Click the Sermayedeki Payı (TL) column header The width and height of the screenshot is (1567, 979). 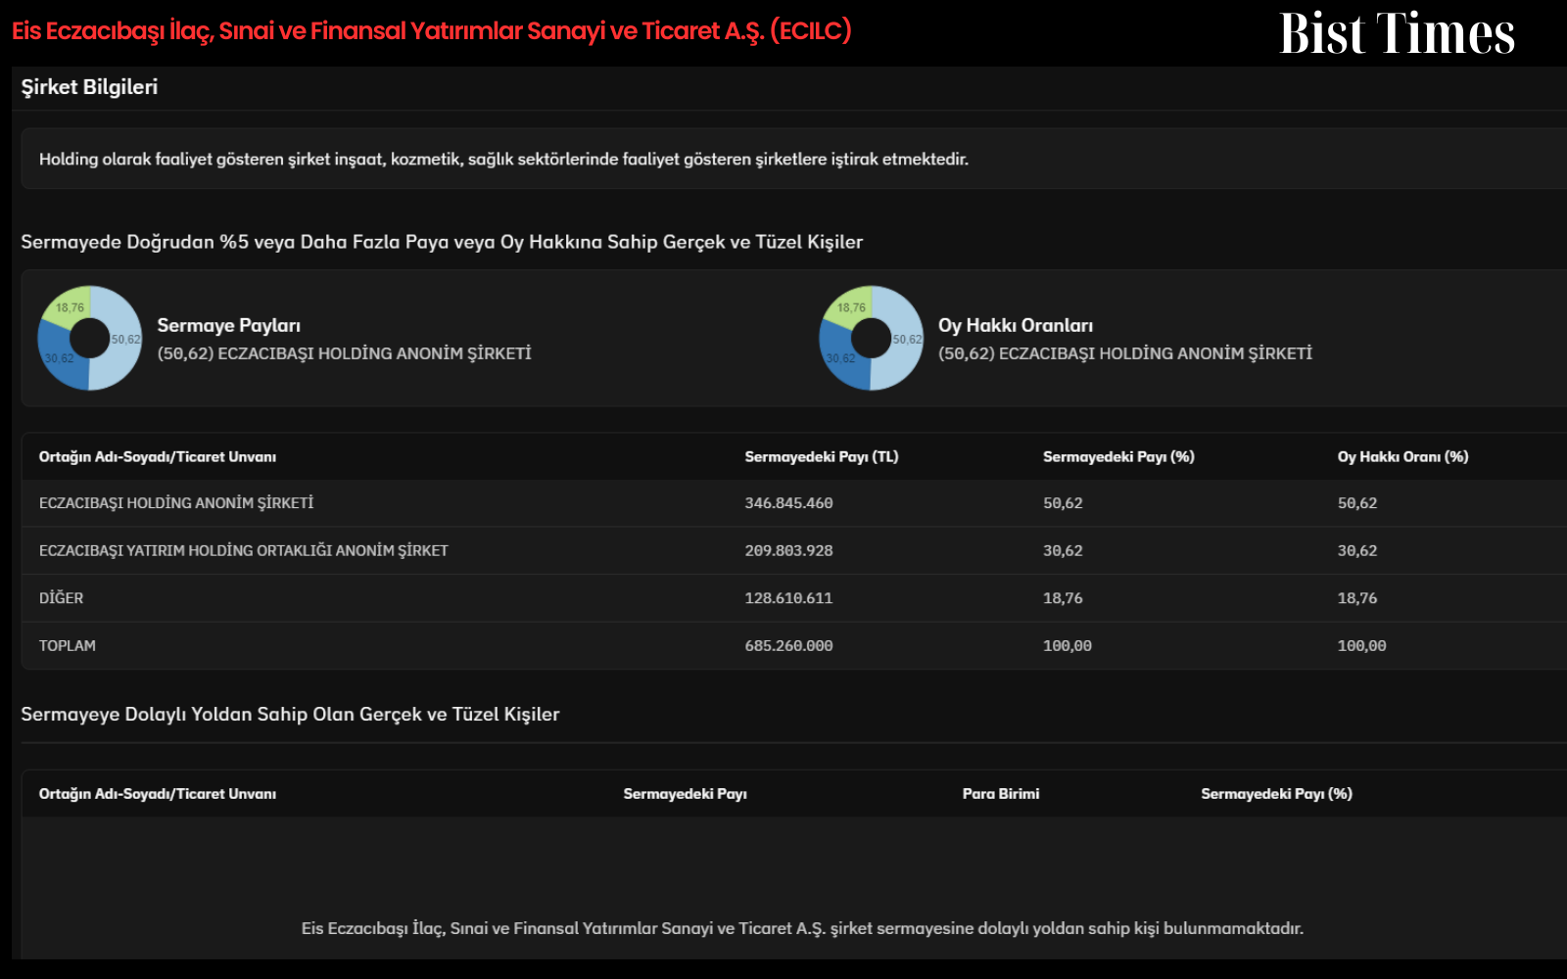[822, 456]
